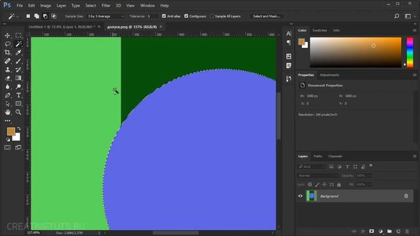Enable the Sample All Layers checkbox
This screenshot has height=236, width=420.
tap(212, 16)
